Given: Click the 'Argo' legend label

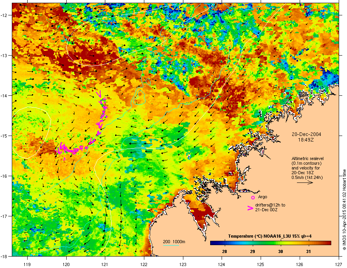Looking at the screenshot, I should coord(263,197).
